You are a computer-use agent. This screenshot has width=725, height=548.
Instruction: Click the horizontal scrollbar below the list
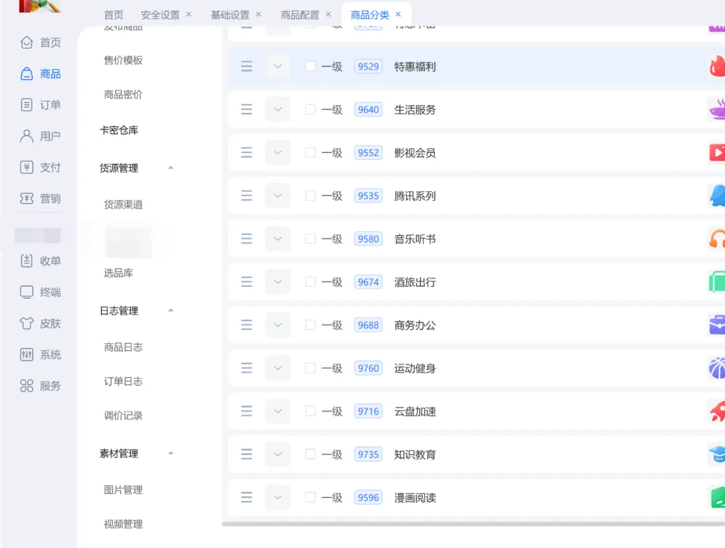click(473, 524)
